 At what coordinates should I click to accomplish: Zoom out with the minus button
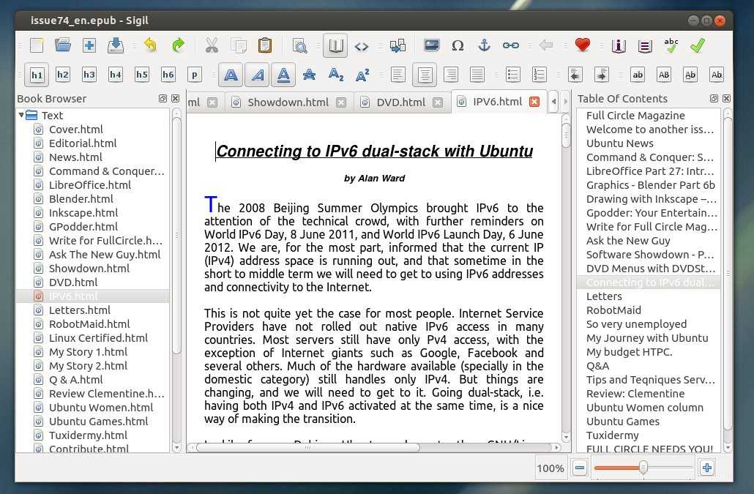tap(580, 468)
